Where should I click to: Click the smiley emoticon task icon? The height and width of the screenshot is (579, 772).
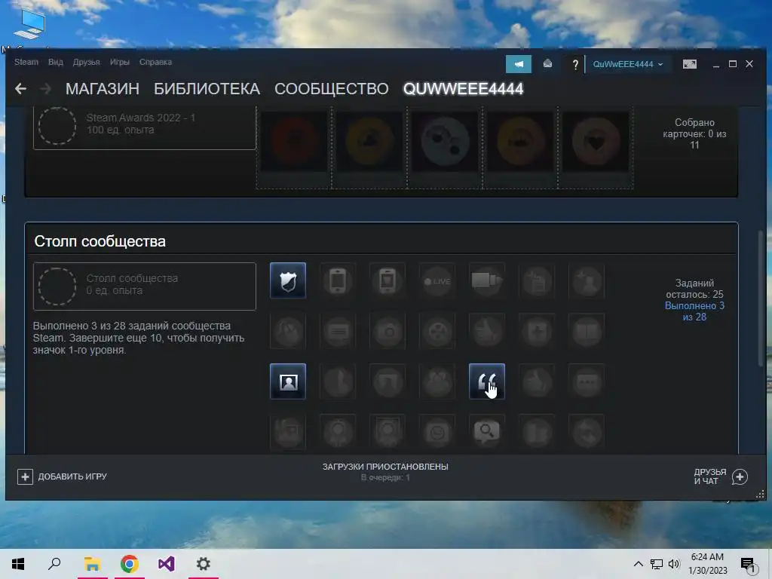[x=437, y=432]
